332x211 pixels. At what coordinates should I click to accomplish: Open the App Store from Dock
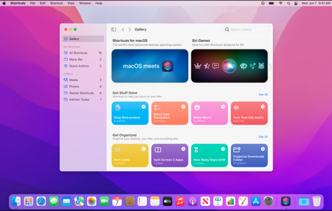pos(256,201)
